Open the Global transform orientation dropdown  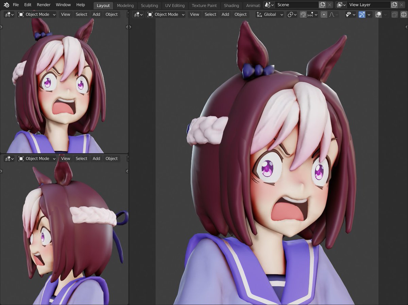point(270,14)
